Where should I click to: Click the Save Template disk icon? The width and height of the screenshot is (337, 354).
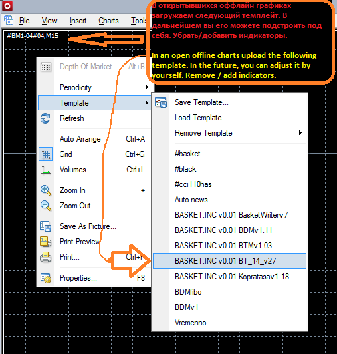point(161,102)
